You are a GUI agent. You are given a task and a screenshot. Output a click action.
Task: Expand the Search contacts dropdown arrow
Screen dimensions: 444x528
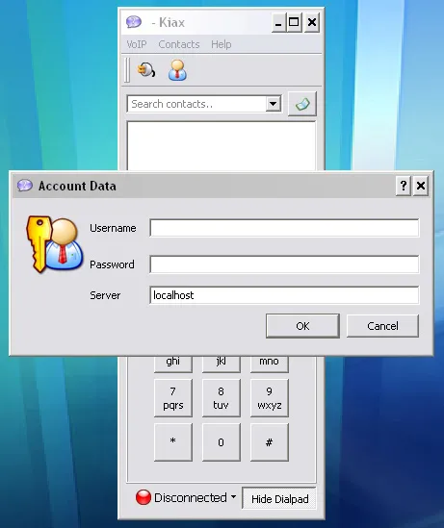point(274,104)
